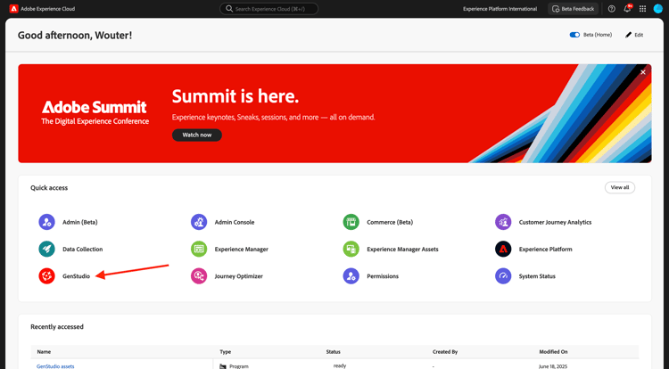Click the June 18, 2025 date cell
Image resolution: width=669 pixels, height=369 pixels.
point(551,366)
